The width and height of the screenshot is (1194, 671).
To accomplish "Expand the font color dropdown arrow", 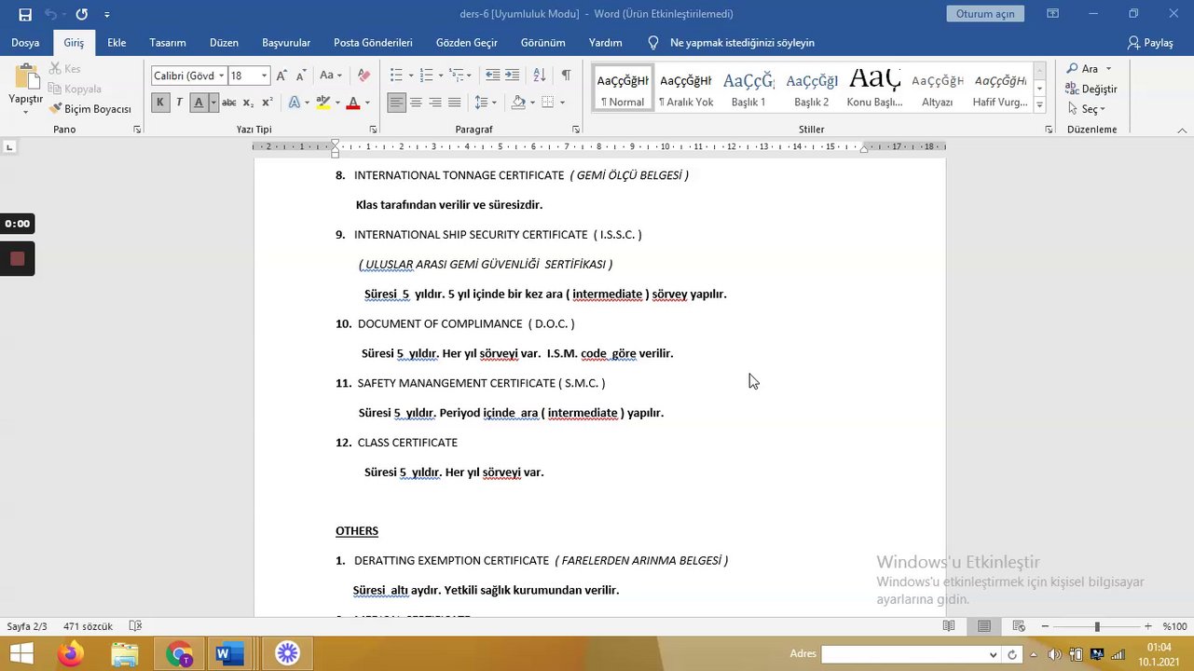I will (x=367, y=103).
